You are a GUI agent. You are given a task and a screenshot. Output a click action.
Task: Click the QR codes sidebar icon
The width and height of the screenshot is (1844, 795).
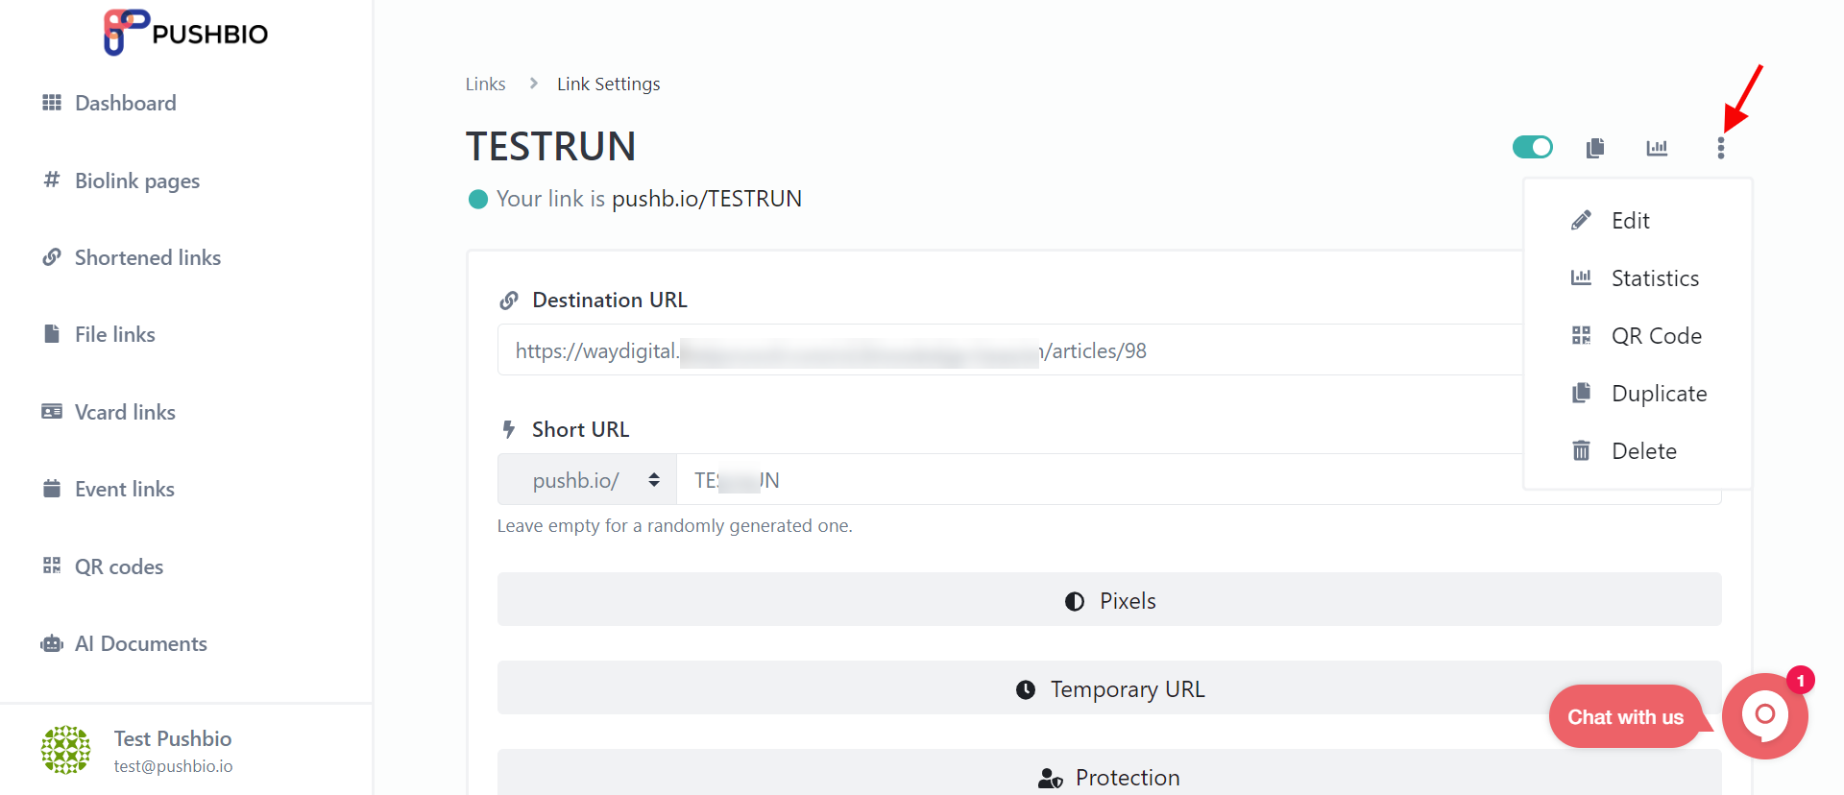[x=52, y=566]
